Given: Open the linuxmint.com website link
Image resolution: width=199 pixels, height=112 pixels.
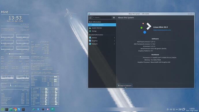Looking at the screenshot, I should 162,30.
